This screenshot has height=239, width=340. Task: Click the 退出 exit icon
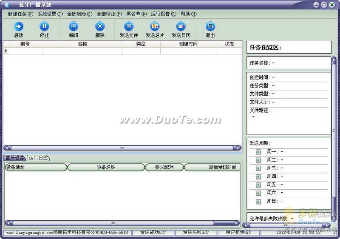coord(210,26)
